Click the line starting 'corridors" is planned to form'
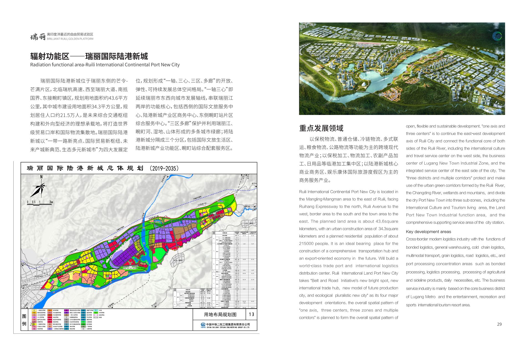 pyautogui.click(x=348, y=318)
